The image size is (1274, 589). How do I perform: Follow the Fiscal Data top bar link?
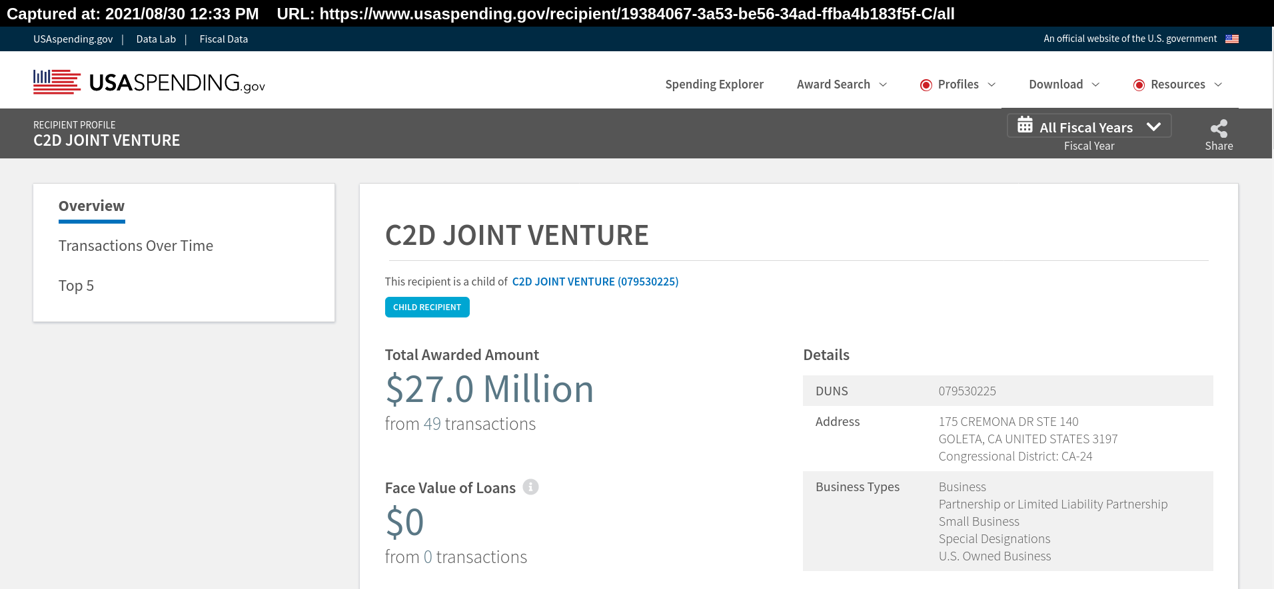(x=224, y=39)
